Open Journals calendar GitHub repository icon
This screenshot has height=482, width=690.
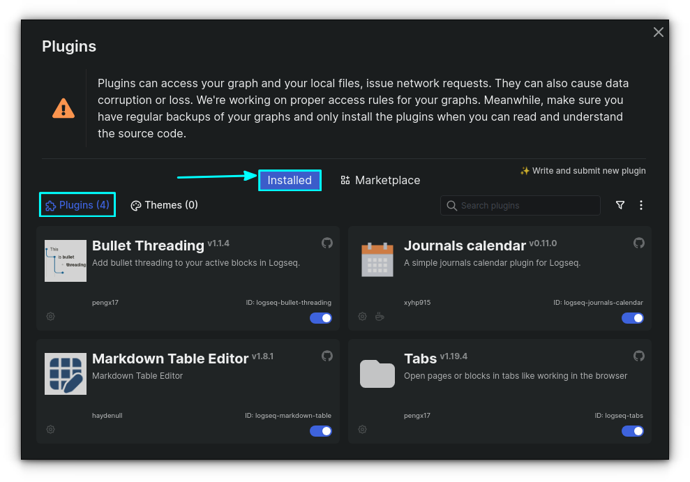(638, 243)
